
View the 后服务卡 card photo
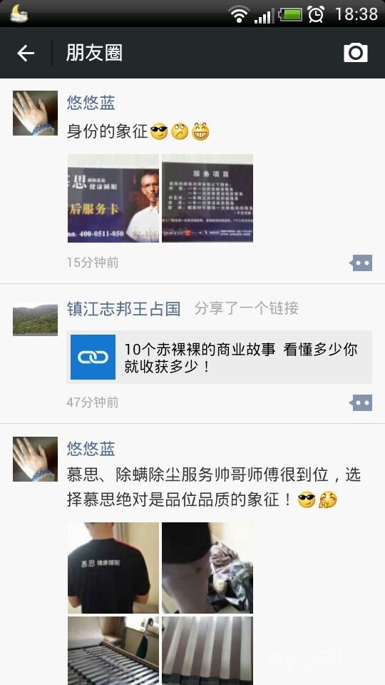113,198
